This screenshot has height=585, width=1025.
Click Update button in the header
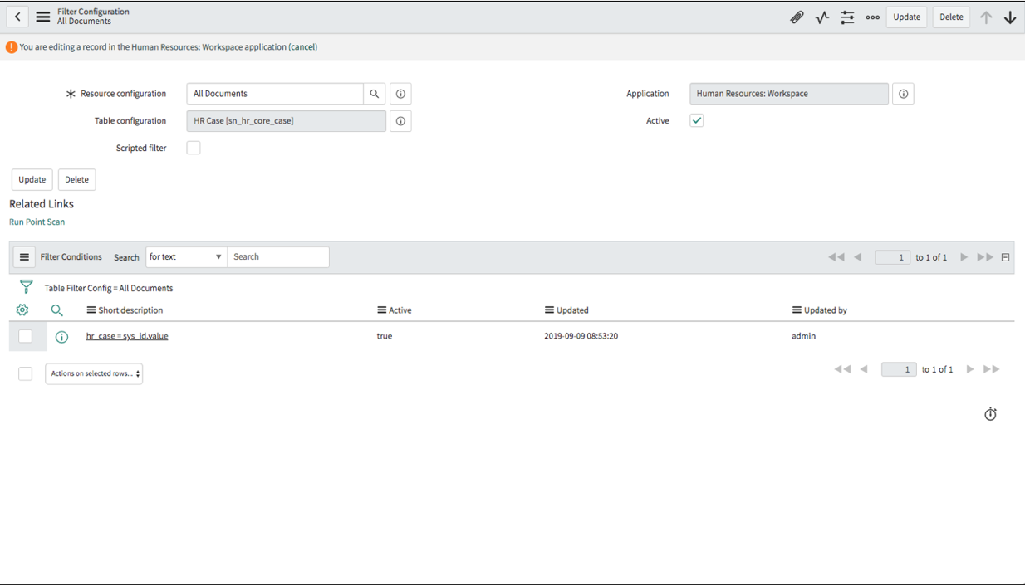coord(906,17)
